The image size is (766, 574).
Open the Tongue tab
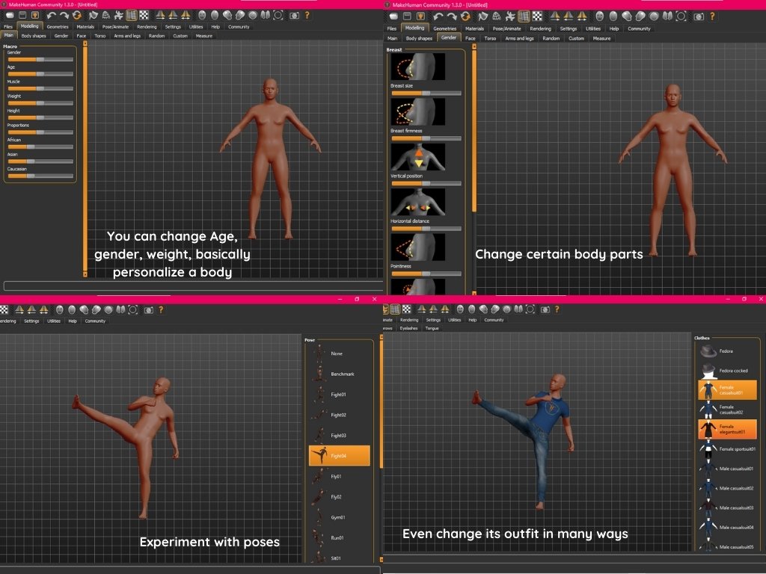coord(432,328)
